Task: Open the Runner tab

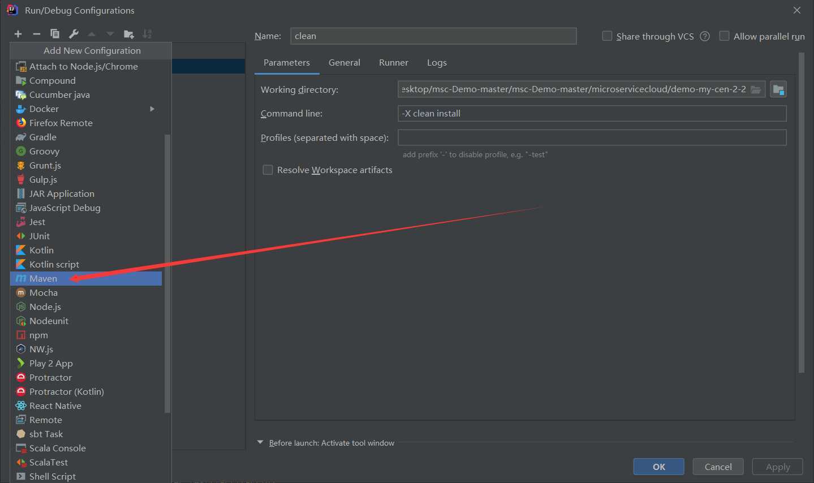Action: tap(394, 63)
